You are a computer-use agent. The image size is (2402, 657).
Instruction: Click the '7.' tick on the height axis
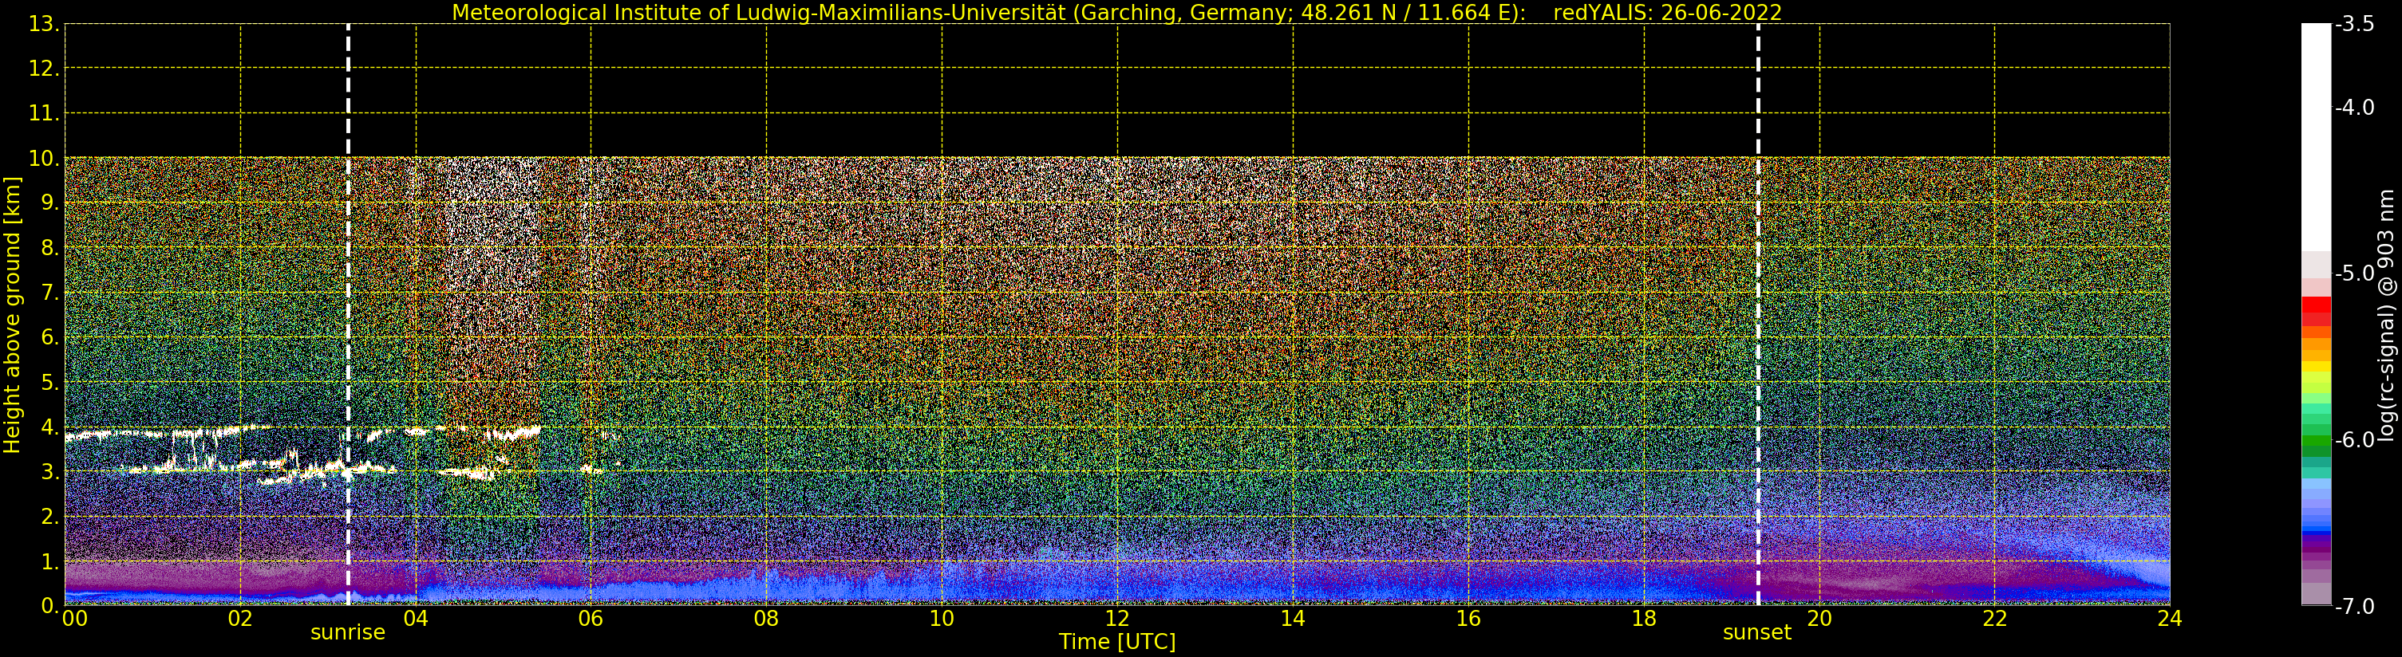coord(50,293)
